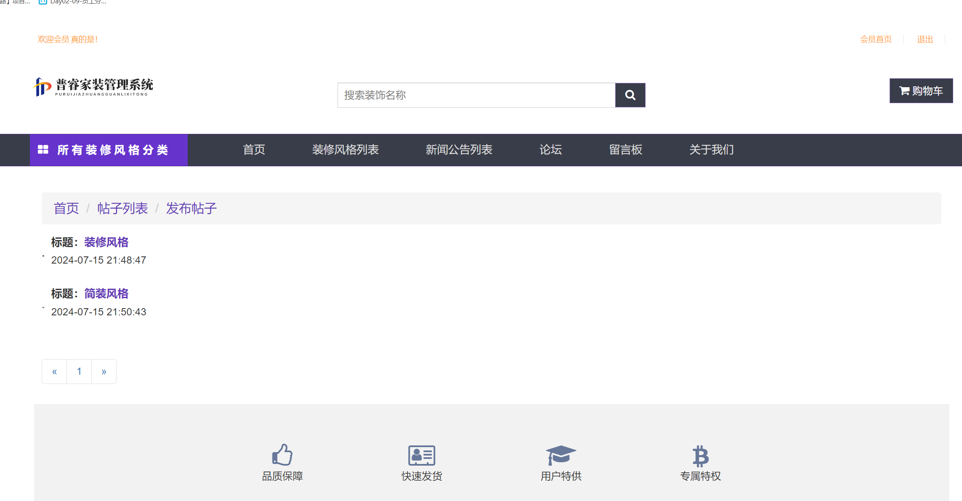Click the grid icon beside 所有装修风格分类
Screen dimensions: 962x501
[x=43, y=149]
